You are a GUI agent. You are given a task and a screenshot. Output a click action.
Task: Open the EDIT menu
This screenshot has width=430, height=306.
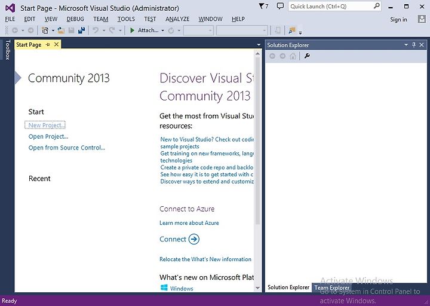coord(30,19)
